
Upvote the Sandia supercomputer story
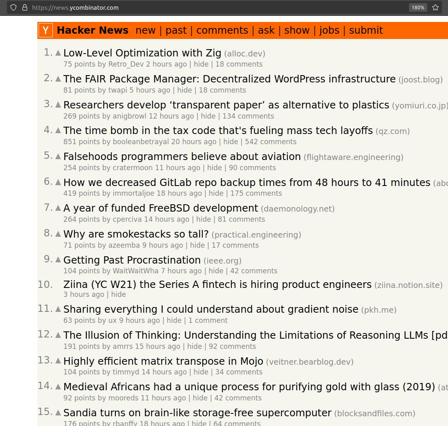(58, 413)
